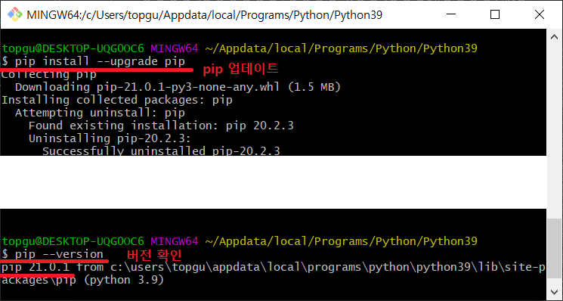Click 'Uninstalling pip-20.2.3:' line
563x301 pixels.
[110, 138]
